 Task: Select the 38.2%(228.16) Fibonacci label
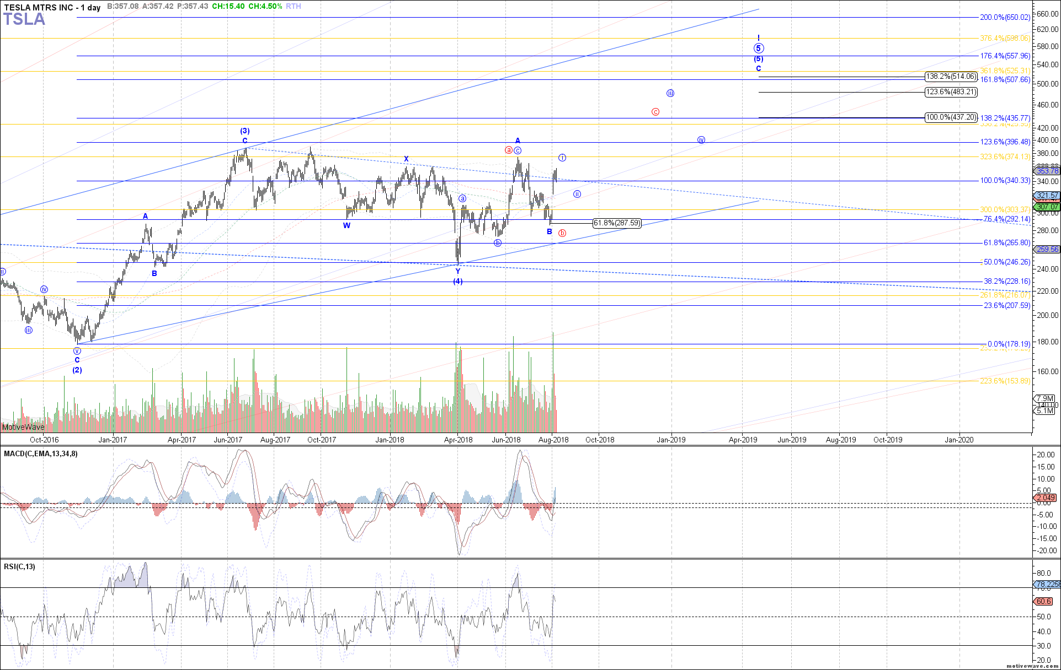point(1006,282)
